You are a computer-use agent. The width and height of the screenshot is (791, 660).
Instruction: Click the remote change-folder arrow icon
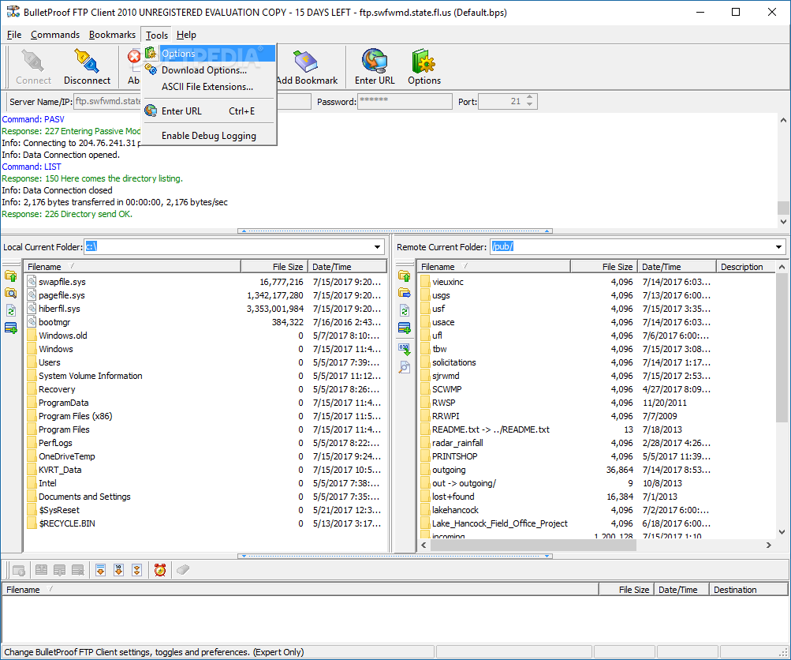(404, 293)
